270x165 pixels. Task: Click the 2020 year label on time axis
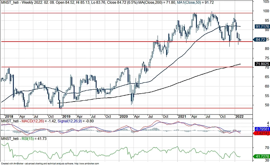[x=124, y=116]
